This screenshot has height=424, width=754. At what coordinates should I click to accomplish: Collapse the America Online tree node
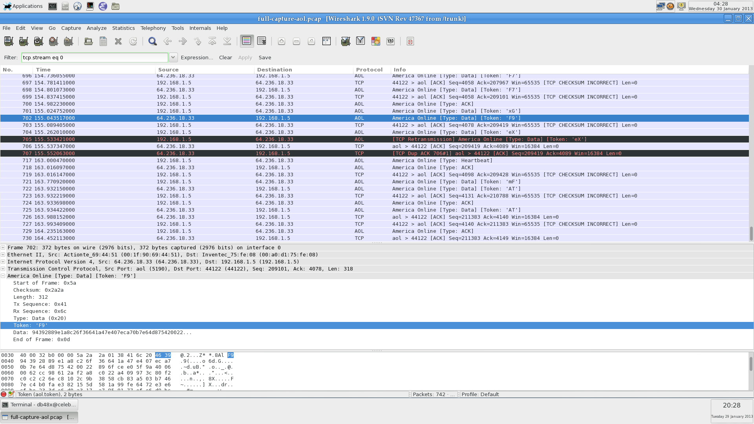coord(3,276)
